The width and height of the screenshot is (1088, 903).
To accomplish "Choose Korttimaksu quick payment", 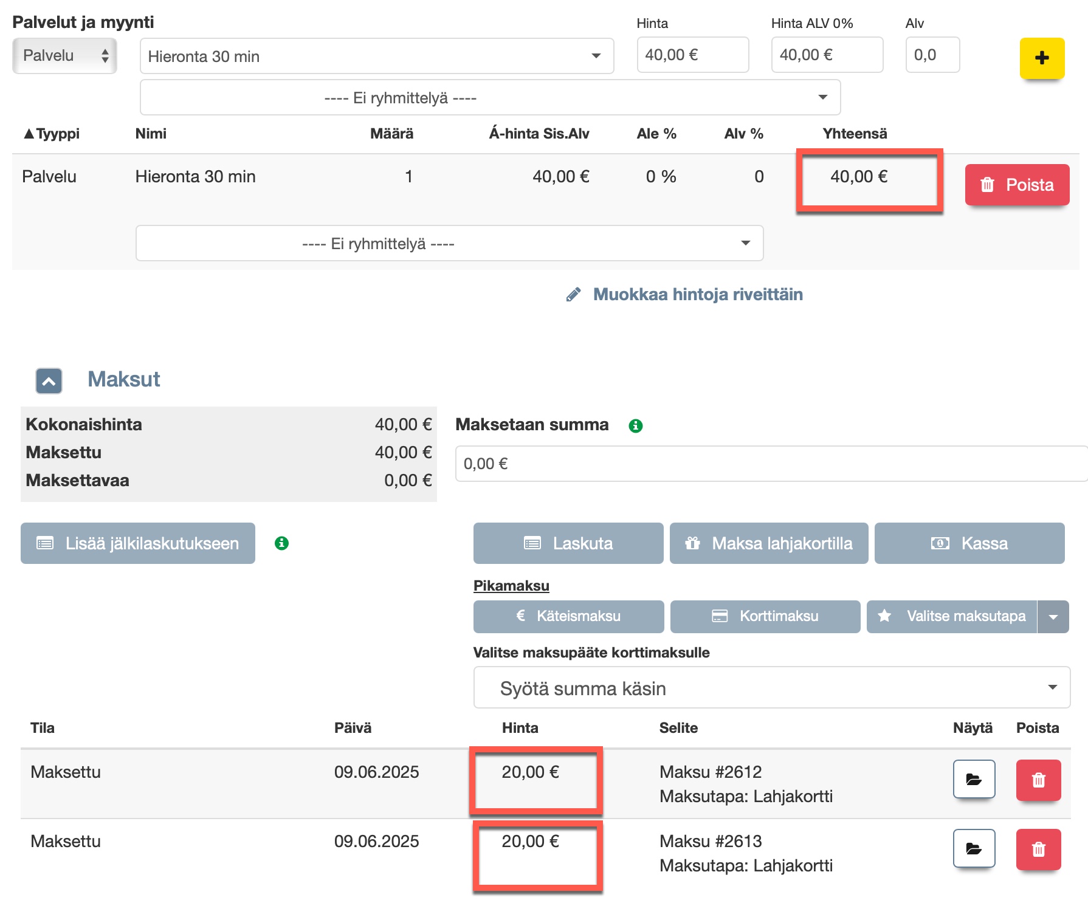I will [x=765, y=617].
